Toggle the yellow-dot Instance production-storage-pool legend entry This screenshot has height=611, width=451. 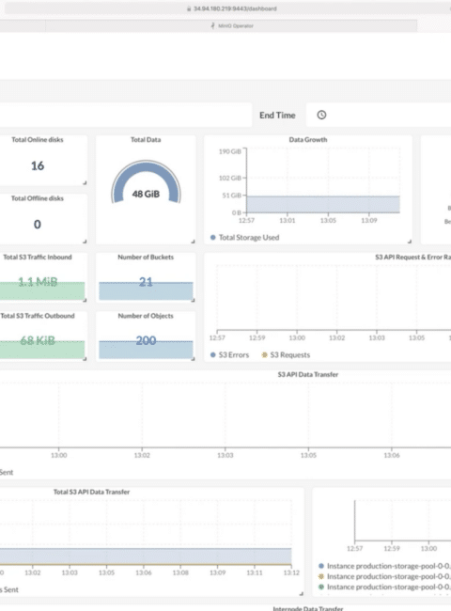click(385, 576)
